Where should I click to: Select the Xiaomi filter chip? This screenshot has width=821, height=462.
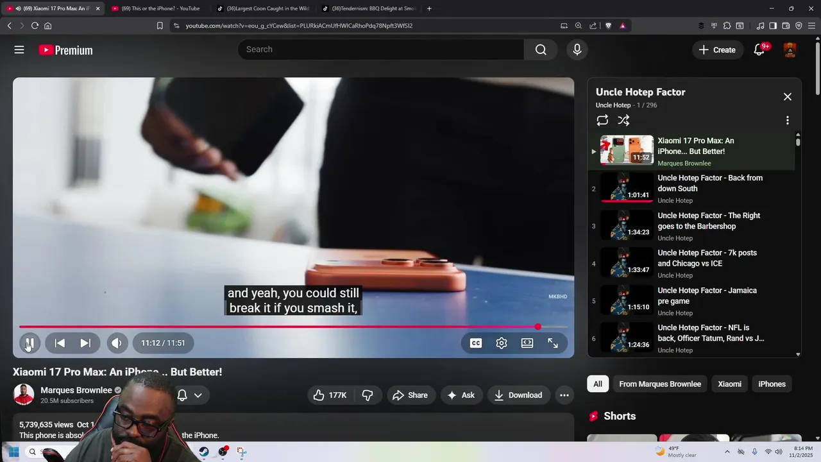pos(729,384)
